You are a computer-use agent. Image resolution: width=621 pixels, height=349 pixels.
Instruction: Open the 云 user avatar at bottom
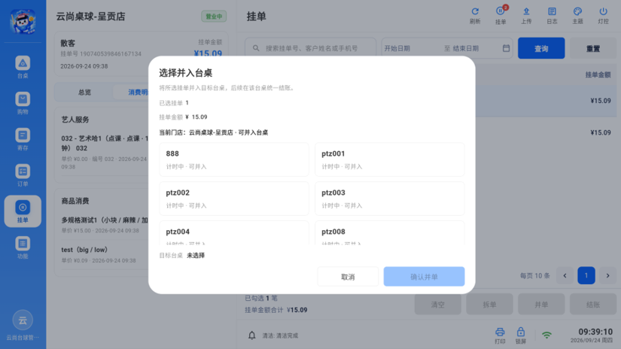23,320
